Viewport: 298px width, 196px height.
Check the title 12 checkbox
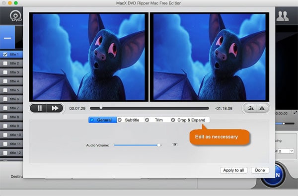coord(5,153)
